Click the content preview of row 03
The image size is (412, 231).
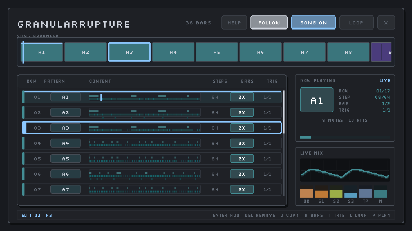pos(145,128)
